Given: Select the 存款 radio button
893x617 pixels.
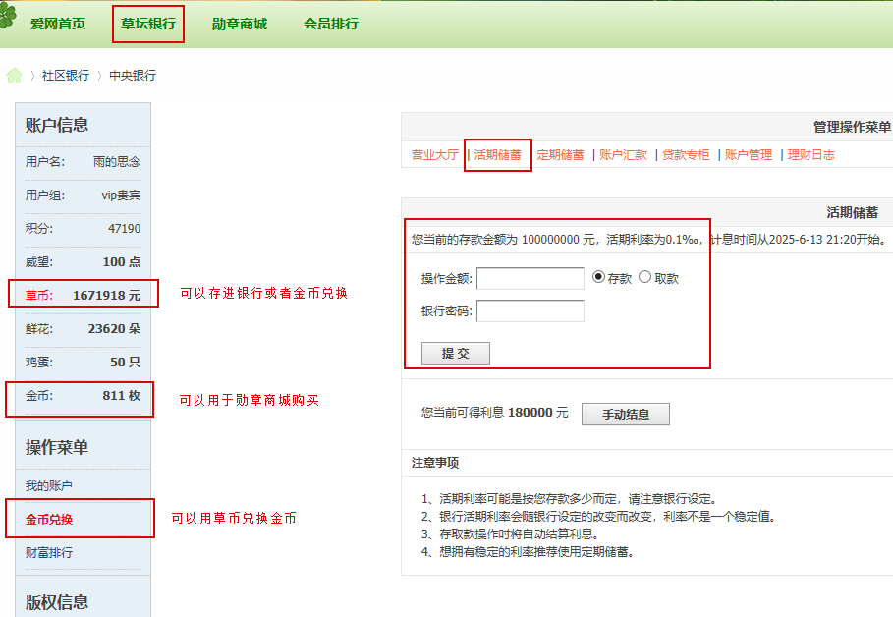Looking at the screenshot, I should pos(598,277).
